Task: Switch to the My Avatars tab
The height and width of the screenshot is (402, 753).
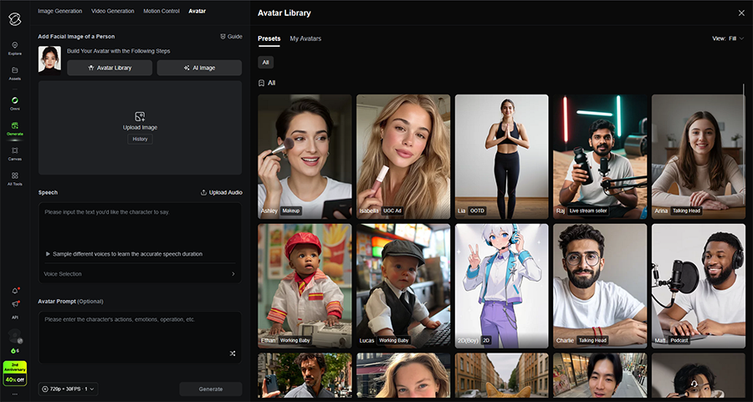Action: 305,38
